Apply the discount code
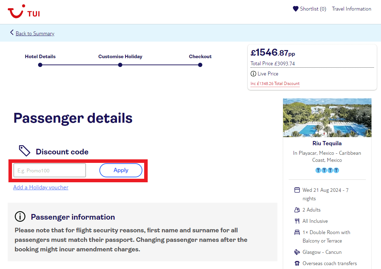 (x=121, y=170)
